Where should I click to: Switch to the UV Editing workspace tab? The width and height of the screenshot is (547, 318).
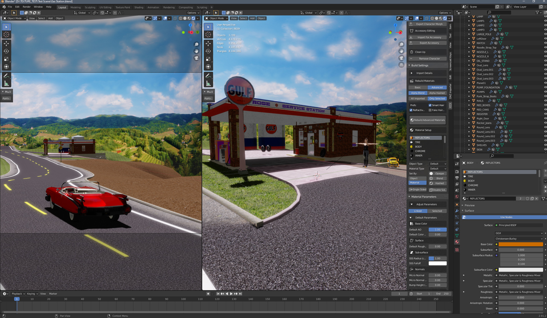(105, 7)
